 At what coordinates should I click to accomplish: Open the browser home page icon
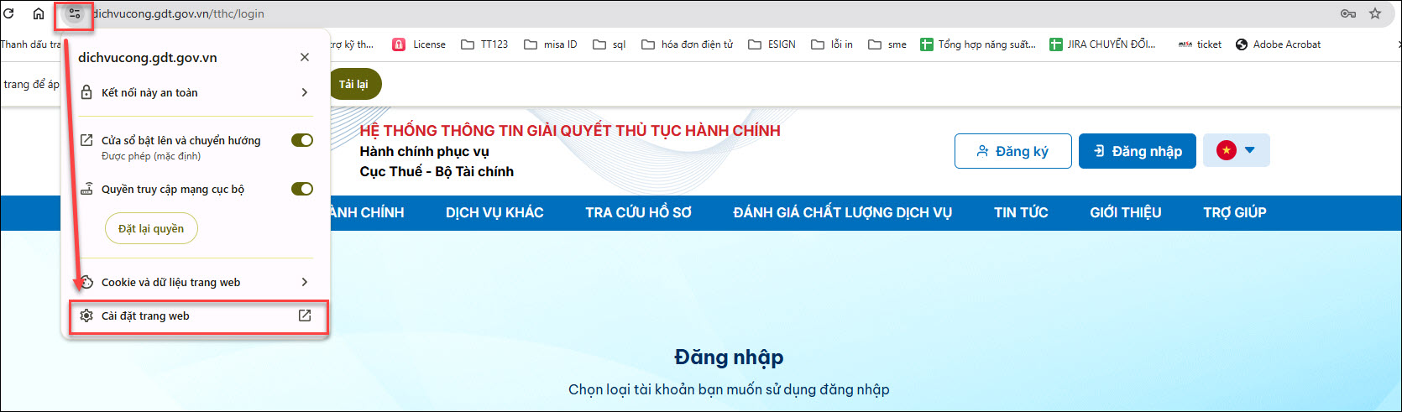(39, 13)
